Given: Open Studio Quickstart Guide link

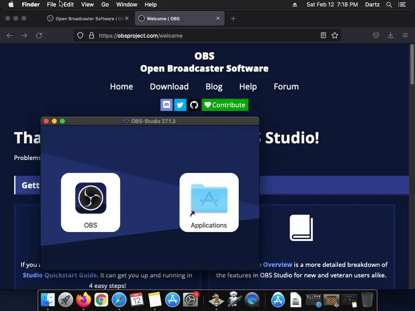Looking at the screenshot, I should [x=60, y=275].
